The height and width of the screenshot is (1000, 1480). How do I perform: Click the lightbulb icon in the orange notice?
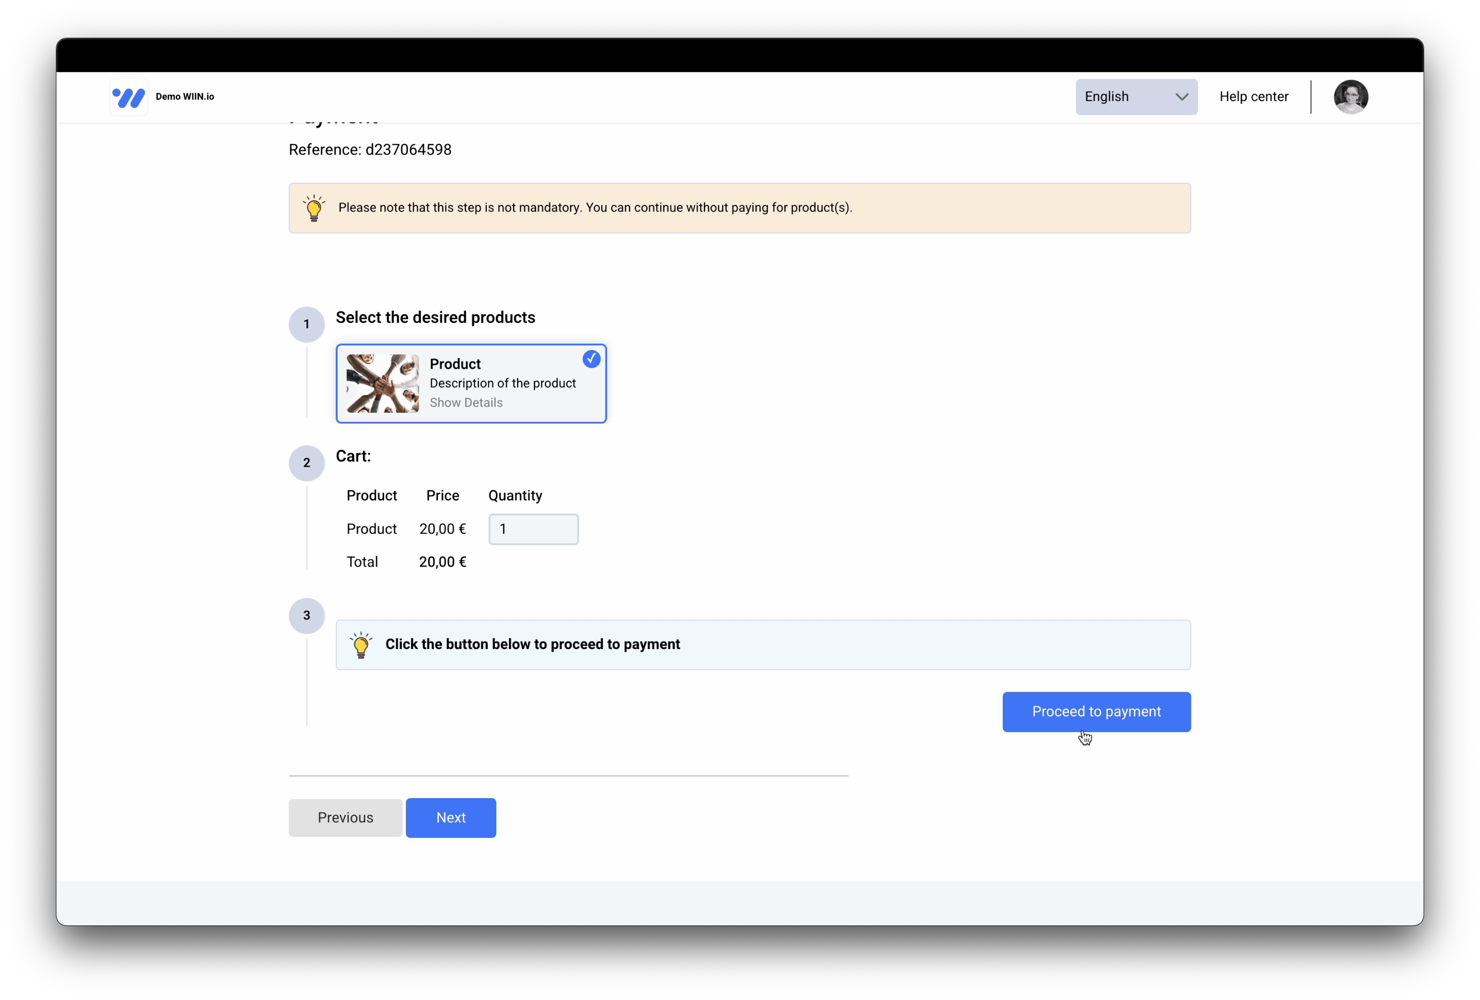click(313, 208)
